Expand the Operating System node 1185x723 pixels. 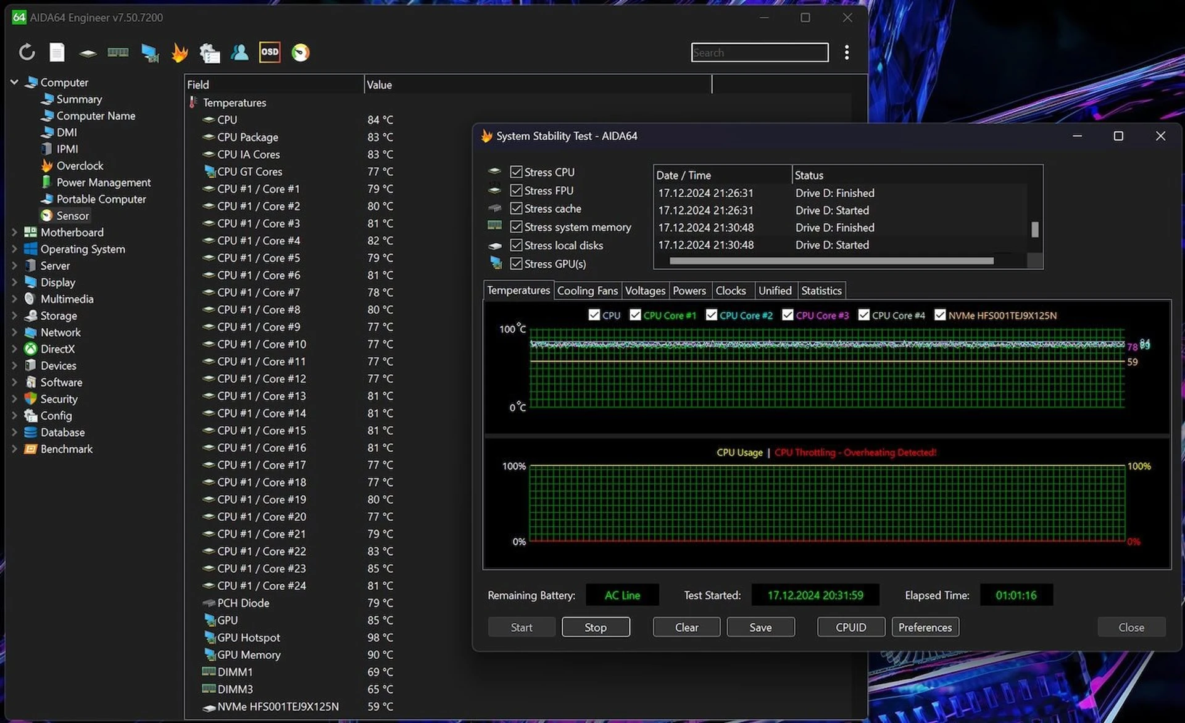(14, 249)
